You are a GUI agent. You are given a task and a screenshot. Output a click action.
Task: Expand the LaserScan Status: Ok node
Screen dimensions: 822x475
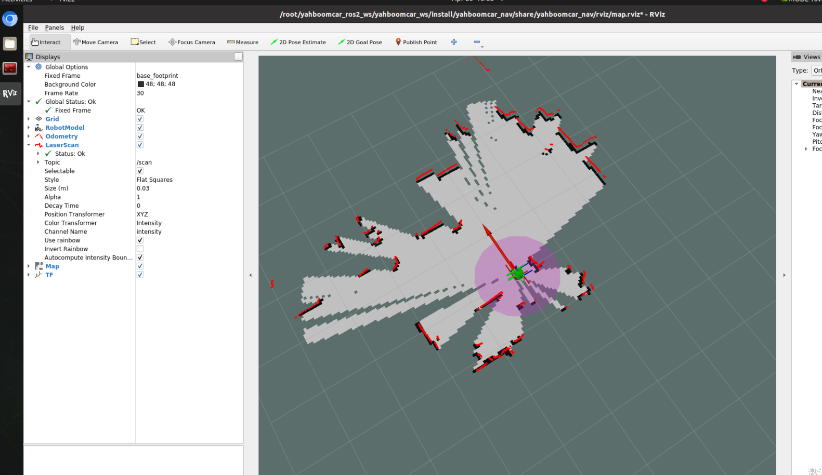(x=38, y=154)
